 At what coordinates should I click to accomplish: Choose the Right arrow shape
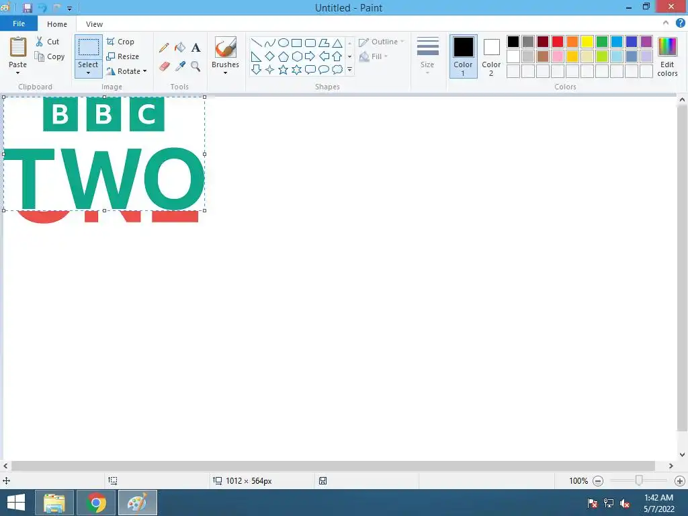pyautogui.click(x=310, y=56)
